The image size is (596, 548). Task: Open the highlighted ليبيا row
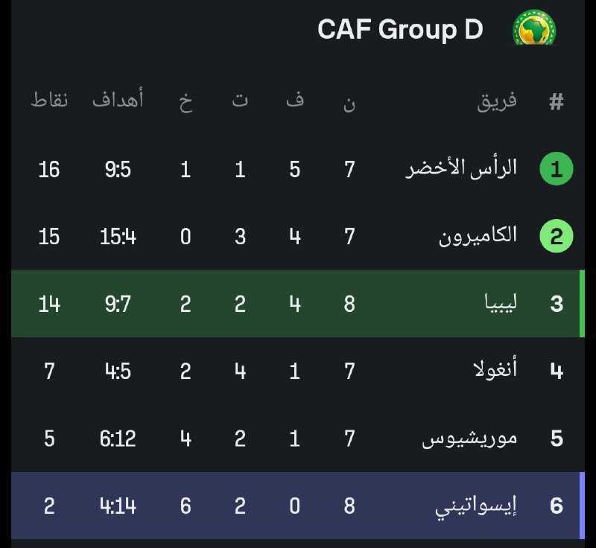pos(297,304)
